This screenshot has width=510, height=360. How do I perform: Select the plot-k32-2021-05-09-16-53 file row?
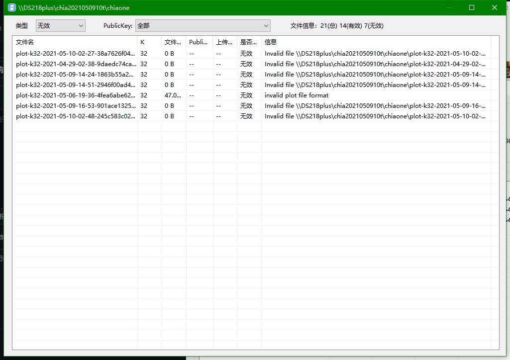[x=75, y=105]
